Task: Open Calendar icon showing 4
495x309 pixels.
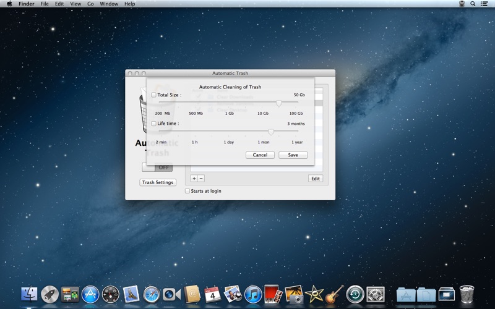Action: 212,295
